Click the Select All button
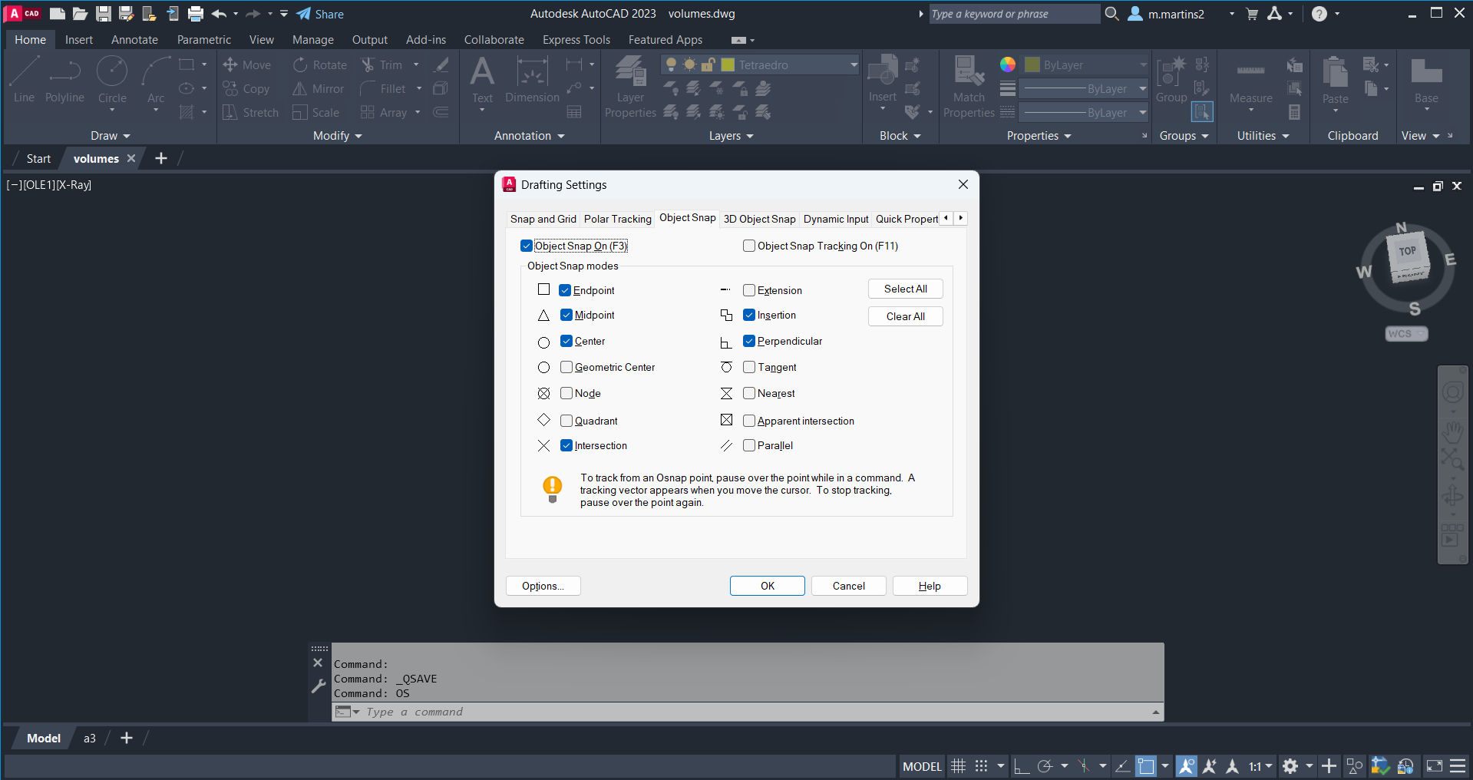Viewport: 1473px width, 780px height. pyautogui.click(x=905, y=289)
